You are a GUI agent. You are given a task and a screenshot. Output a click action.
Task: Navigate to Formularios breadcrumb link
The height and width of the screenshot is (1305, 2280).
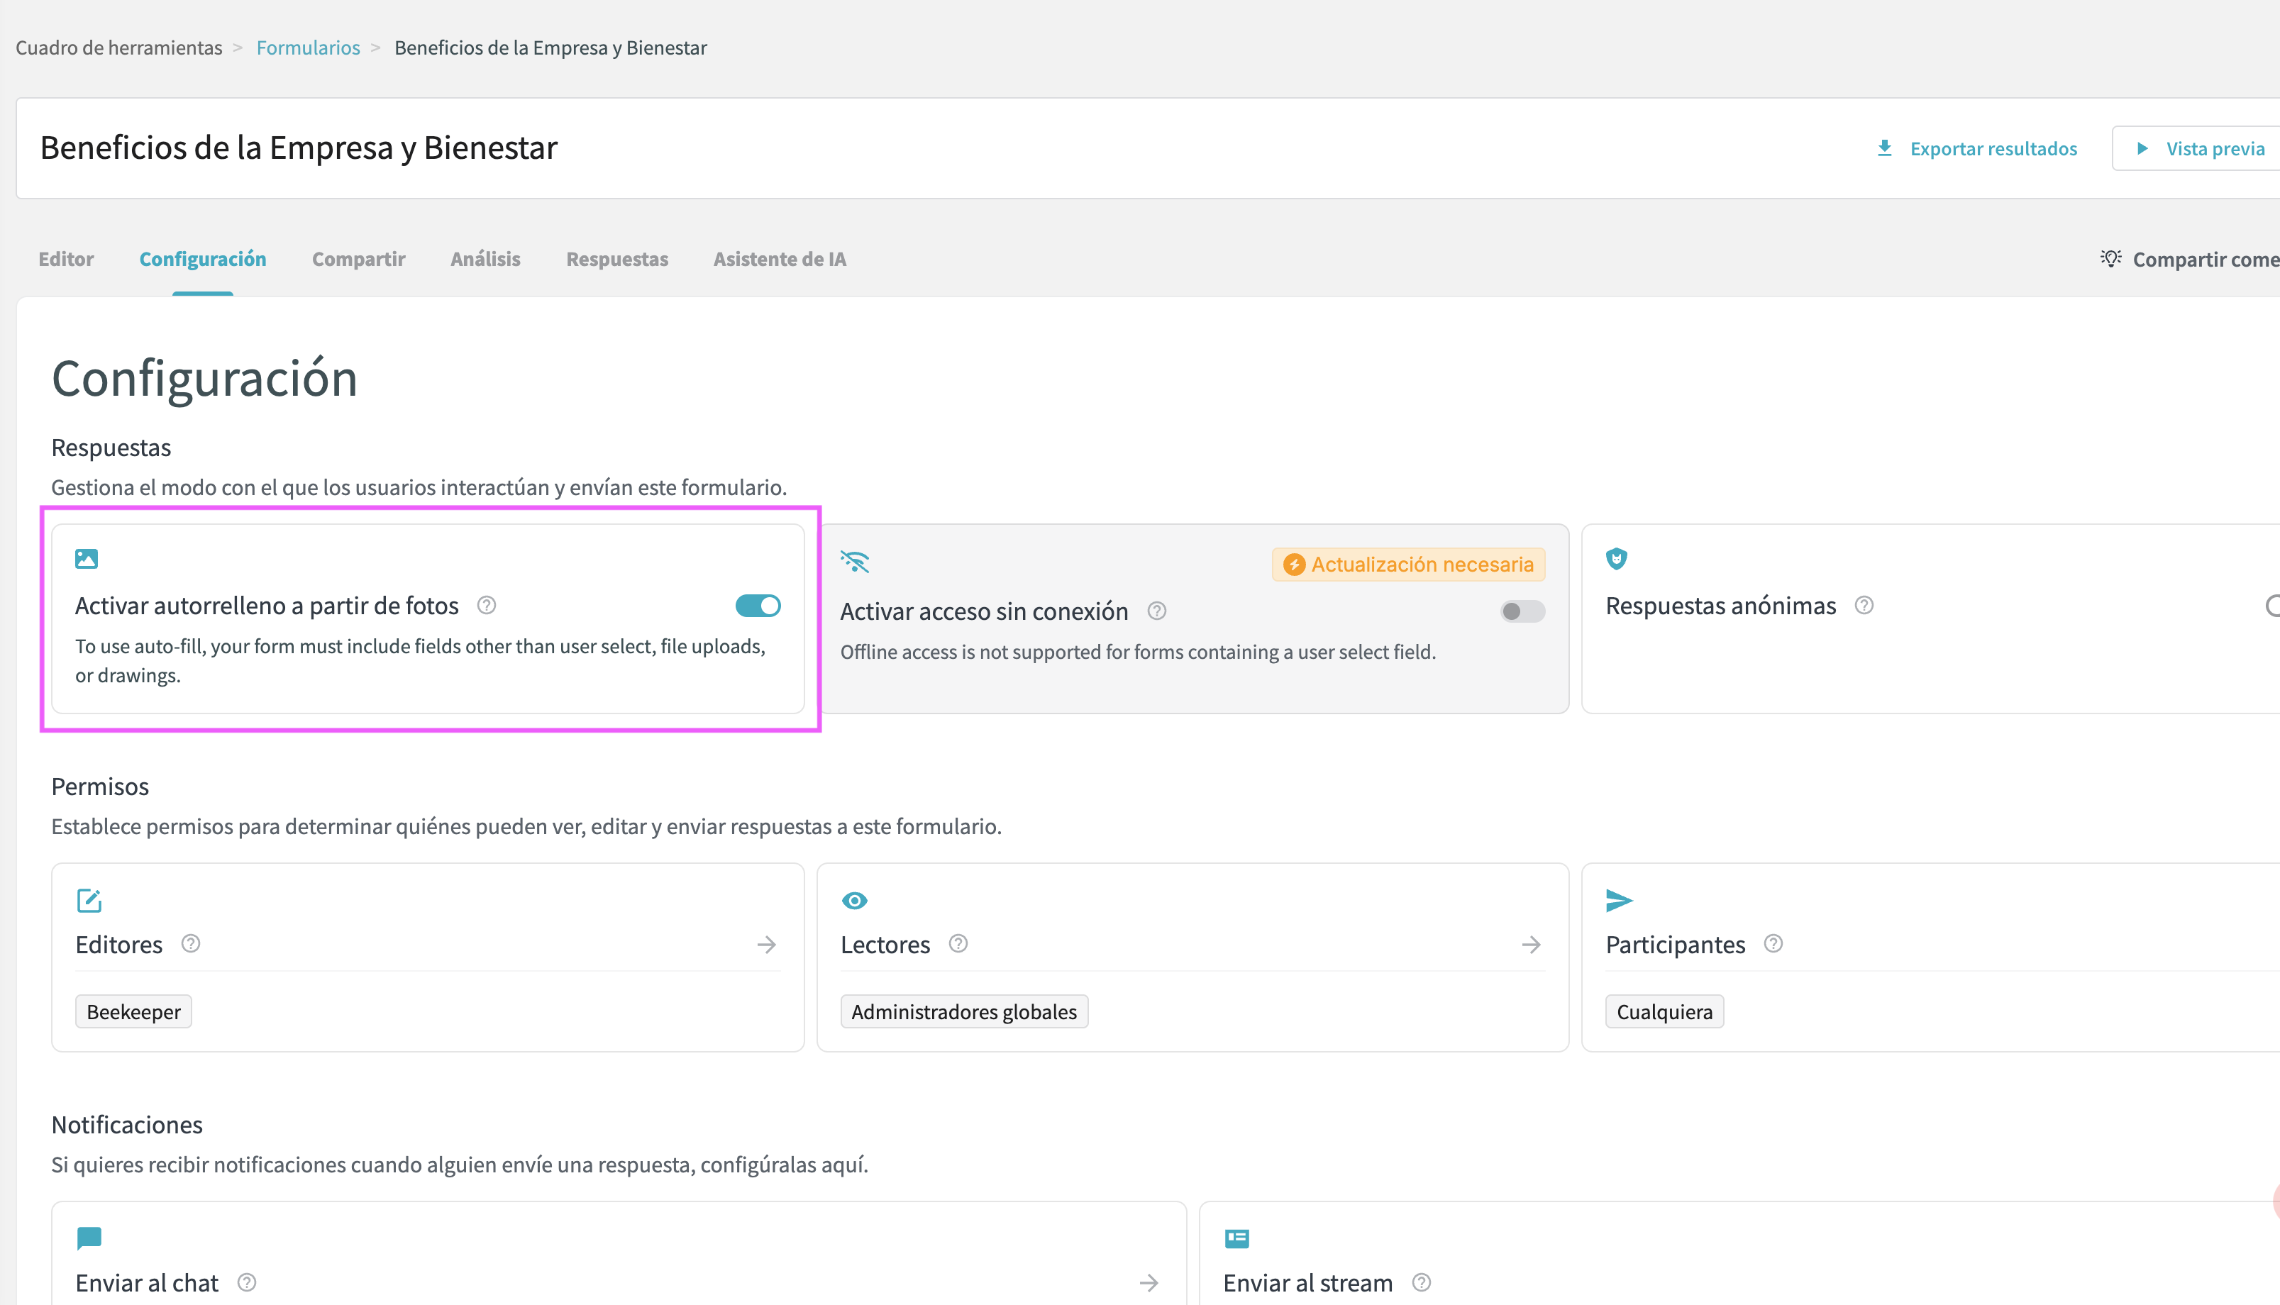[x=309, y=48]
